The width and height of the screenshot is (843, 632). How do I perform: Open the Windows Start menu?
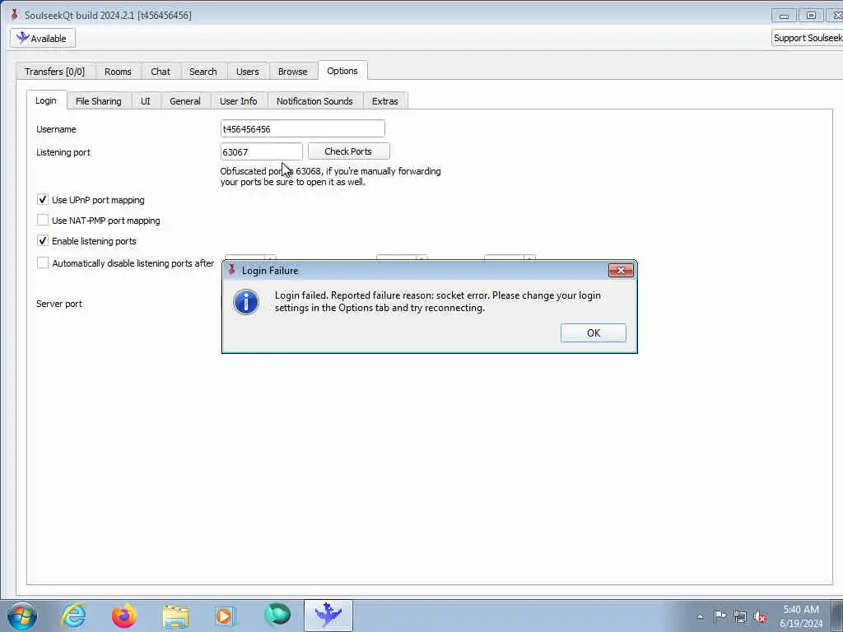click(x=22, y=616)
